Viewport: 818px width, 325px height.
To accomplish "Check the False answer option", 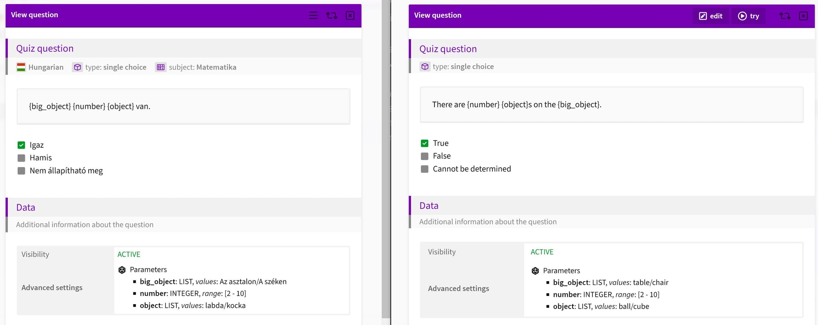I will pos(425,156).
